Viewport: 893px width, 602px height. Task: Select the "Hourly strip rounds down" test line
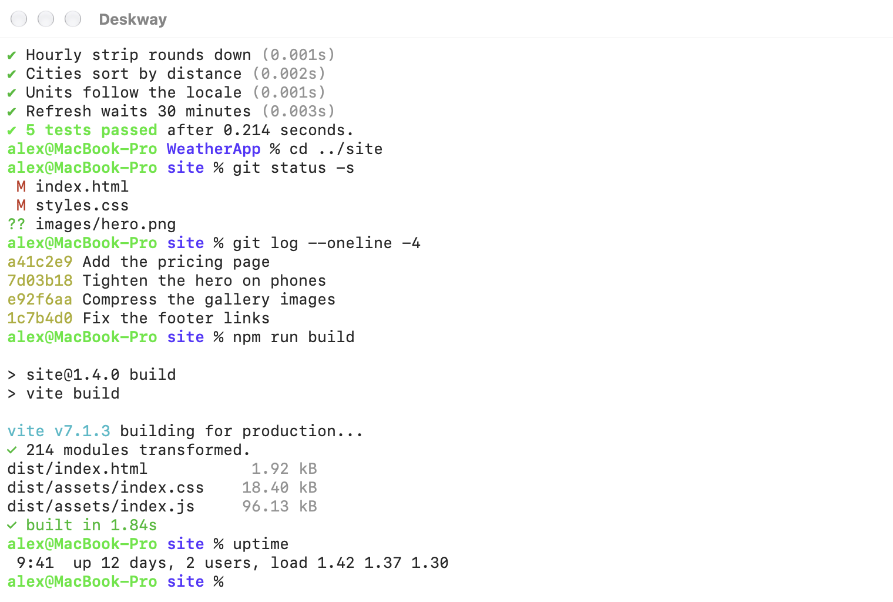[171, 55]
